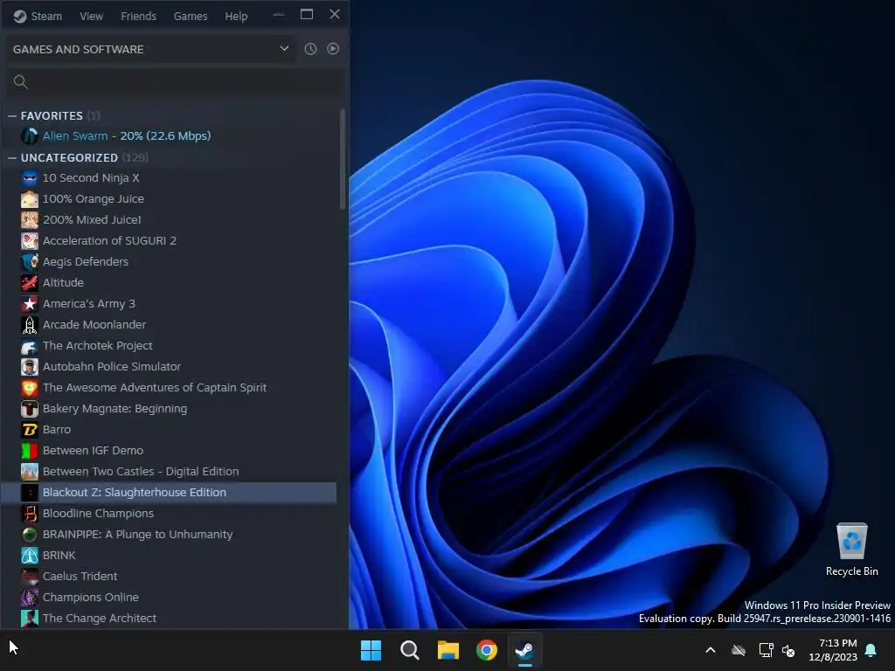Click the library list scrollbar

tap(343, 160)
